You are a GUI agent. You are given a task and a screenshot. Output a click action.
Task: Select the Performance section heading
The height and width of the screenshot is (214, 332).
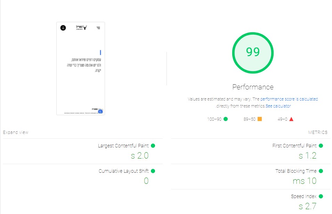[x=253, y=87]
